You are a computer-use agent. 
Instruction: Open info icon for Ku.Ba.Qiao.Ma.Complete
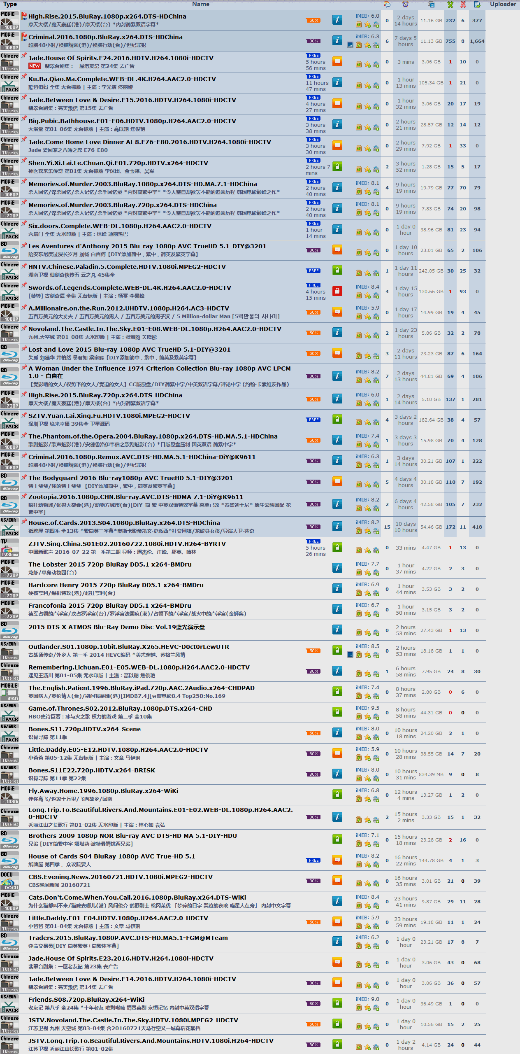(337, 82)
